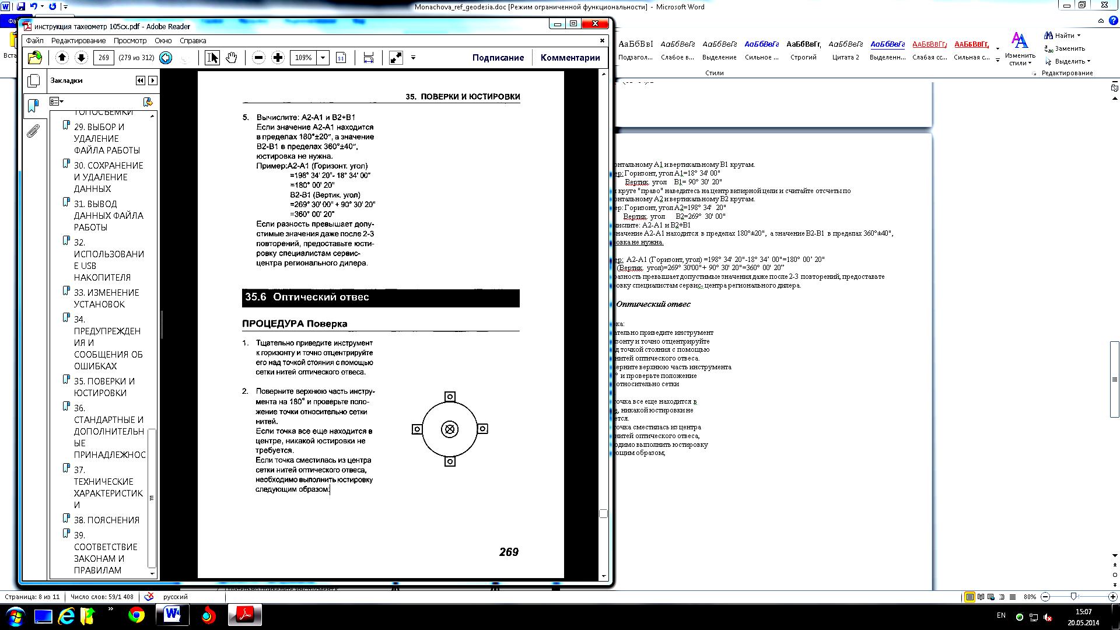Open bookmark 38. ПОЯСНЕНИЯ
Image resolution: width=1120 pixels, height=630 pixels.
[106, 520]
